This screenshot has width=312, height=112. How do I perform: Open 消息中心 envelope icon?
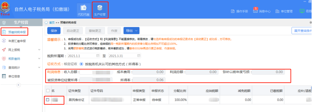pos(255,11)
